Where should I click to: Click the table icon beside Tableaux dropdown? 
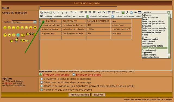click(139, 12)
